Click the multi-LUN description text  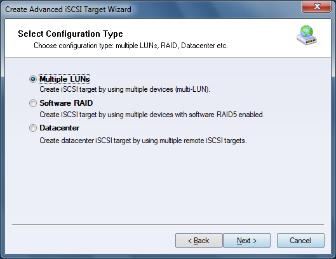pyautogui.click(x=124, y=89)
